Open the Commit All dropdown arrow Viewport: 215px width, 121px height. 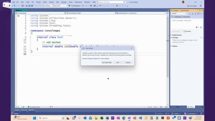click(x=181, y=31)
